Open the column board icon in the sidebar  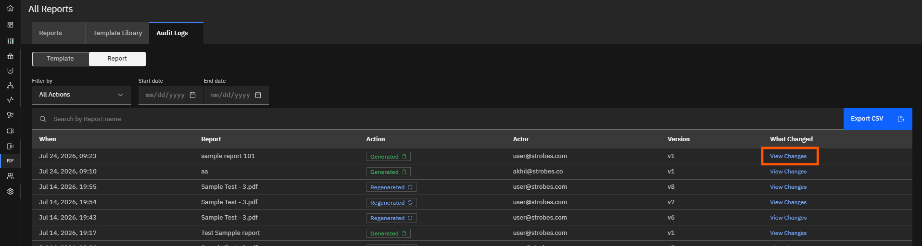pos(10,146)
